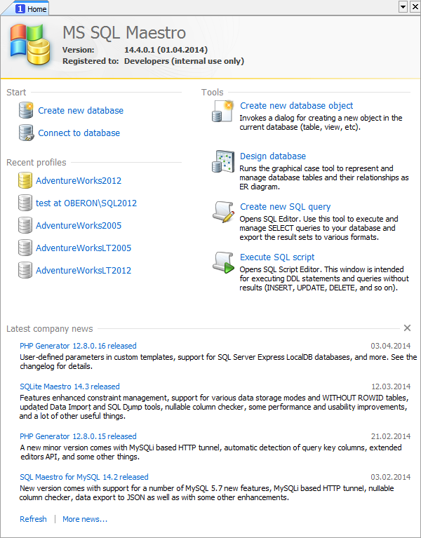Click the Design database diagram icon
Image resolution: width=421 pixels, height=538 pixels.
pos(222,161)
